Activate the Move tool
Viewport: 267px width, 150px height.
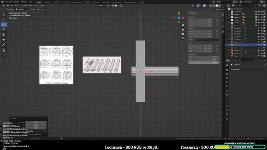[4, 25]
